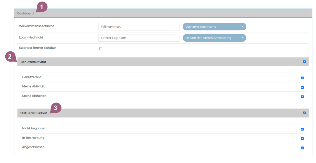
Task: Untick the Meine Einheiten checkbox
Action: [302, 97]
